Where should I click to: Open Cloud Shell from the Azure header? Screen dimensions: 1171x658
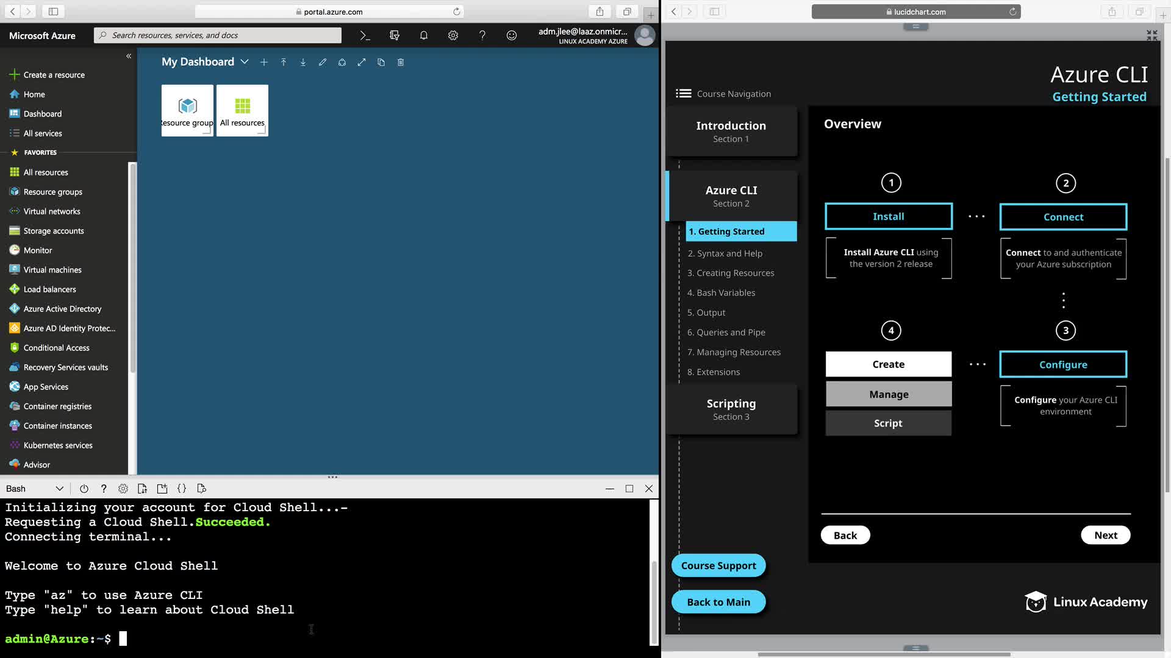click(x=365, y=35)
